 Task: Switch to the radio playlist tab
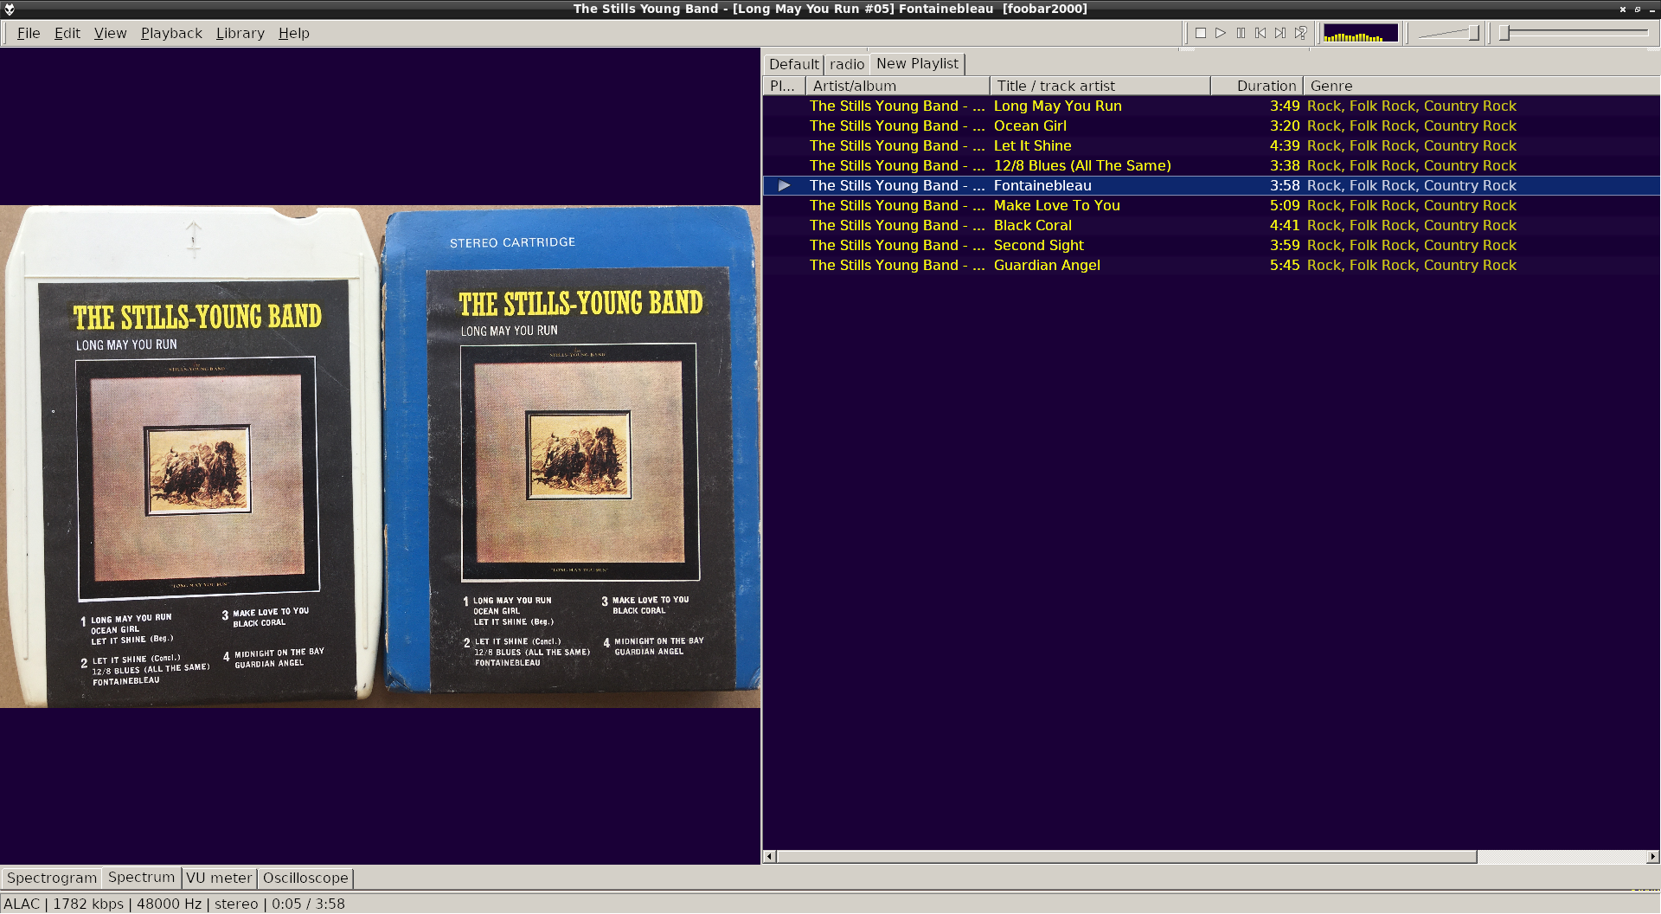click(847, 64)
